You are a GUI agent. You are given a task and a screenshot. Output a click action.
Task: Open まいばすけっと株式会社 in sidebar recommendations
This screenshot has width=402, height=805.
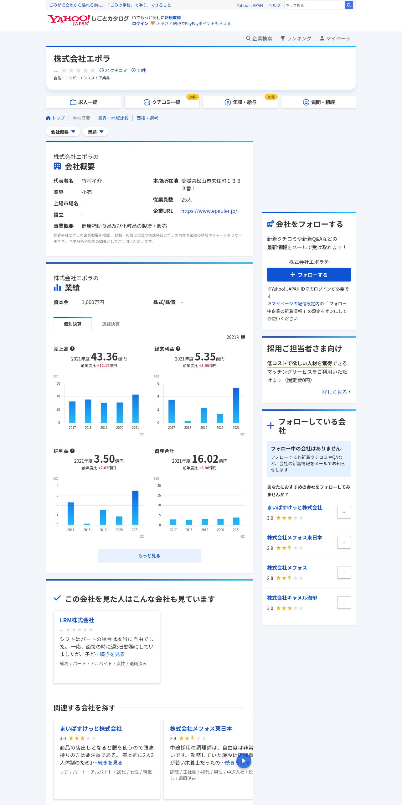[x=295, y=507]
